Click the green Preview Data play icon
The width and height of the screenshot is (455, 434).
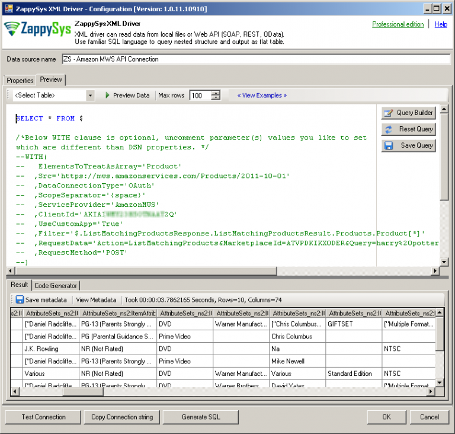point(107,95)
